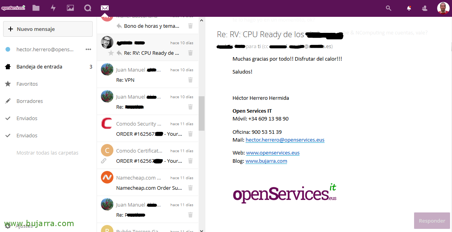Open the Borradores folder
452x232 pixels.
coord(30,101)
